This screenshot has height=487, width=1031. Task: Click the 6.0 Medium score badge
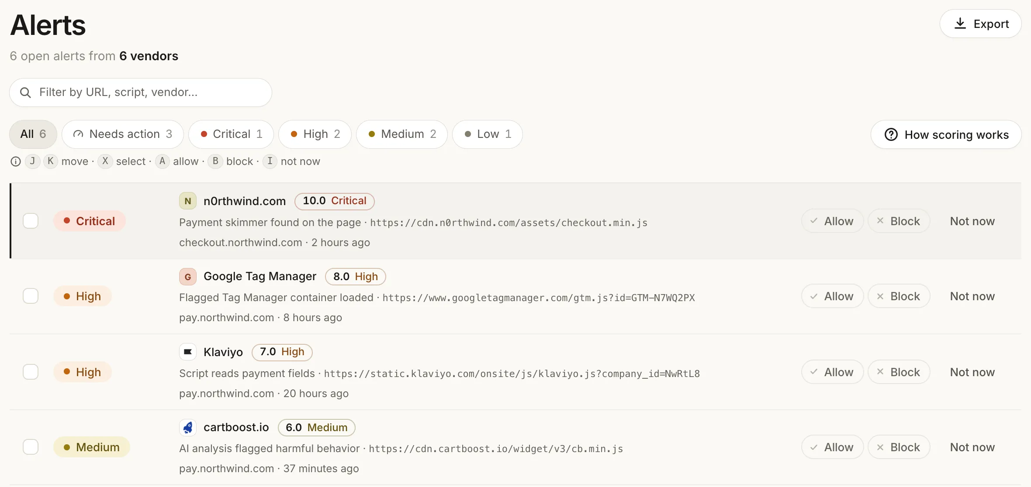click(x=317, y=428)
